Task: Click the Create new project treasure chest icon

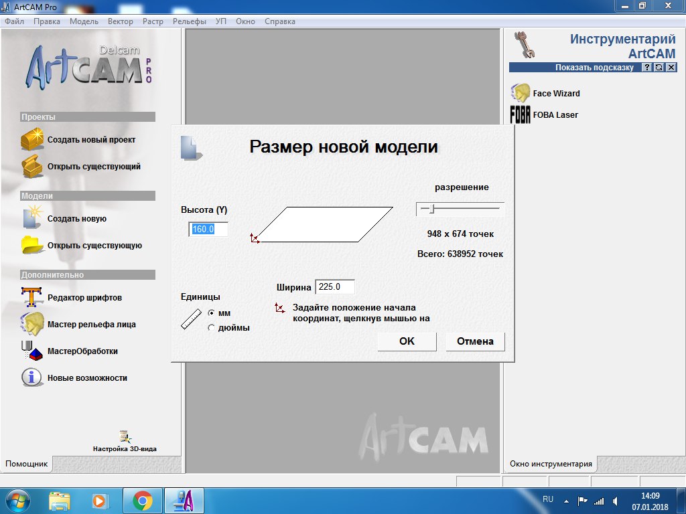Action: tap(32, 139)
